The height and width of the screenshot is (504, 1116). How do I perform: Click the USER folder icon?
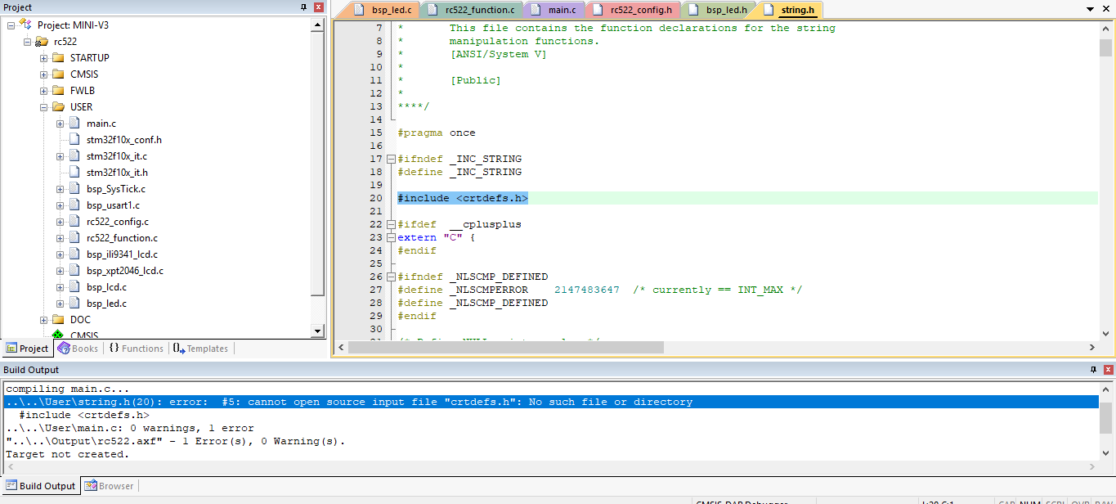tap(58, 107)
